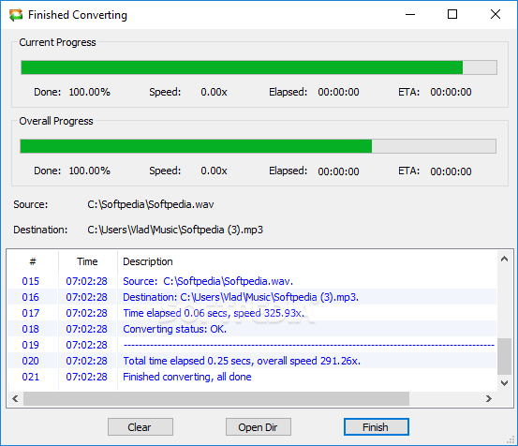Click the Finish button

376,427
